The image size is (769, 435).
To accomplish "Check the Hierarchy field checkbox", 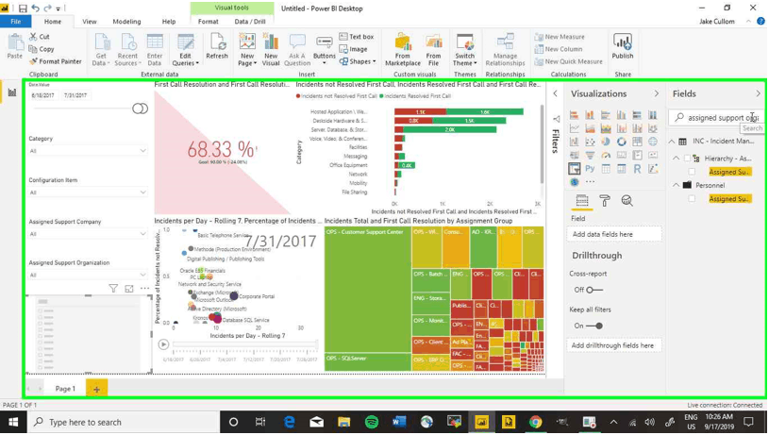I will (687, 159).
